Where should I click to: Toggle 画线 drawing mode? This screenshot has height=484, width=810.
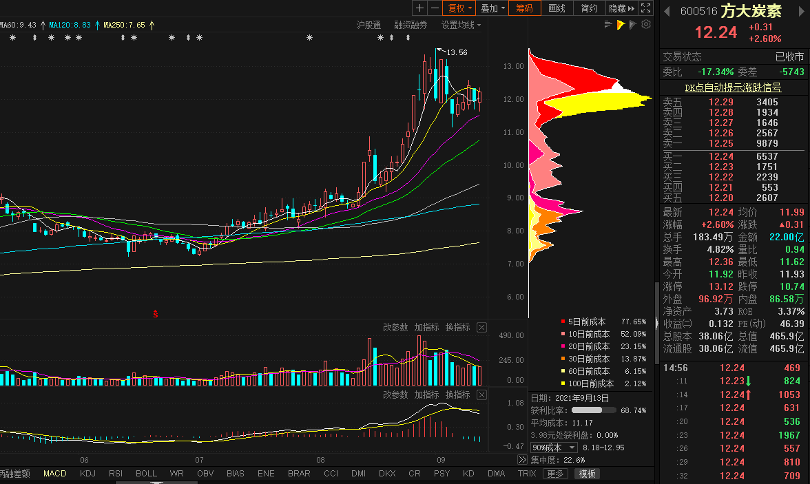click(x=557, y=8)
